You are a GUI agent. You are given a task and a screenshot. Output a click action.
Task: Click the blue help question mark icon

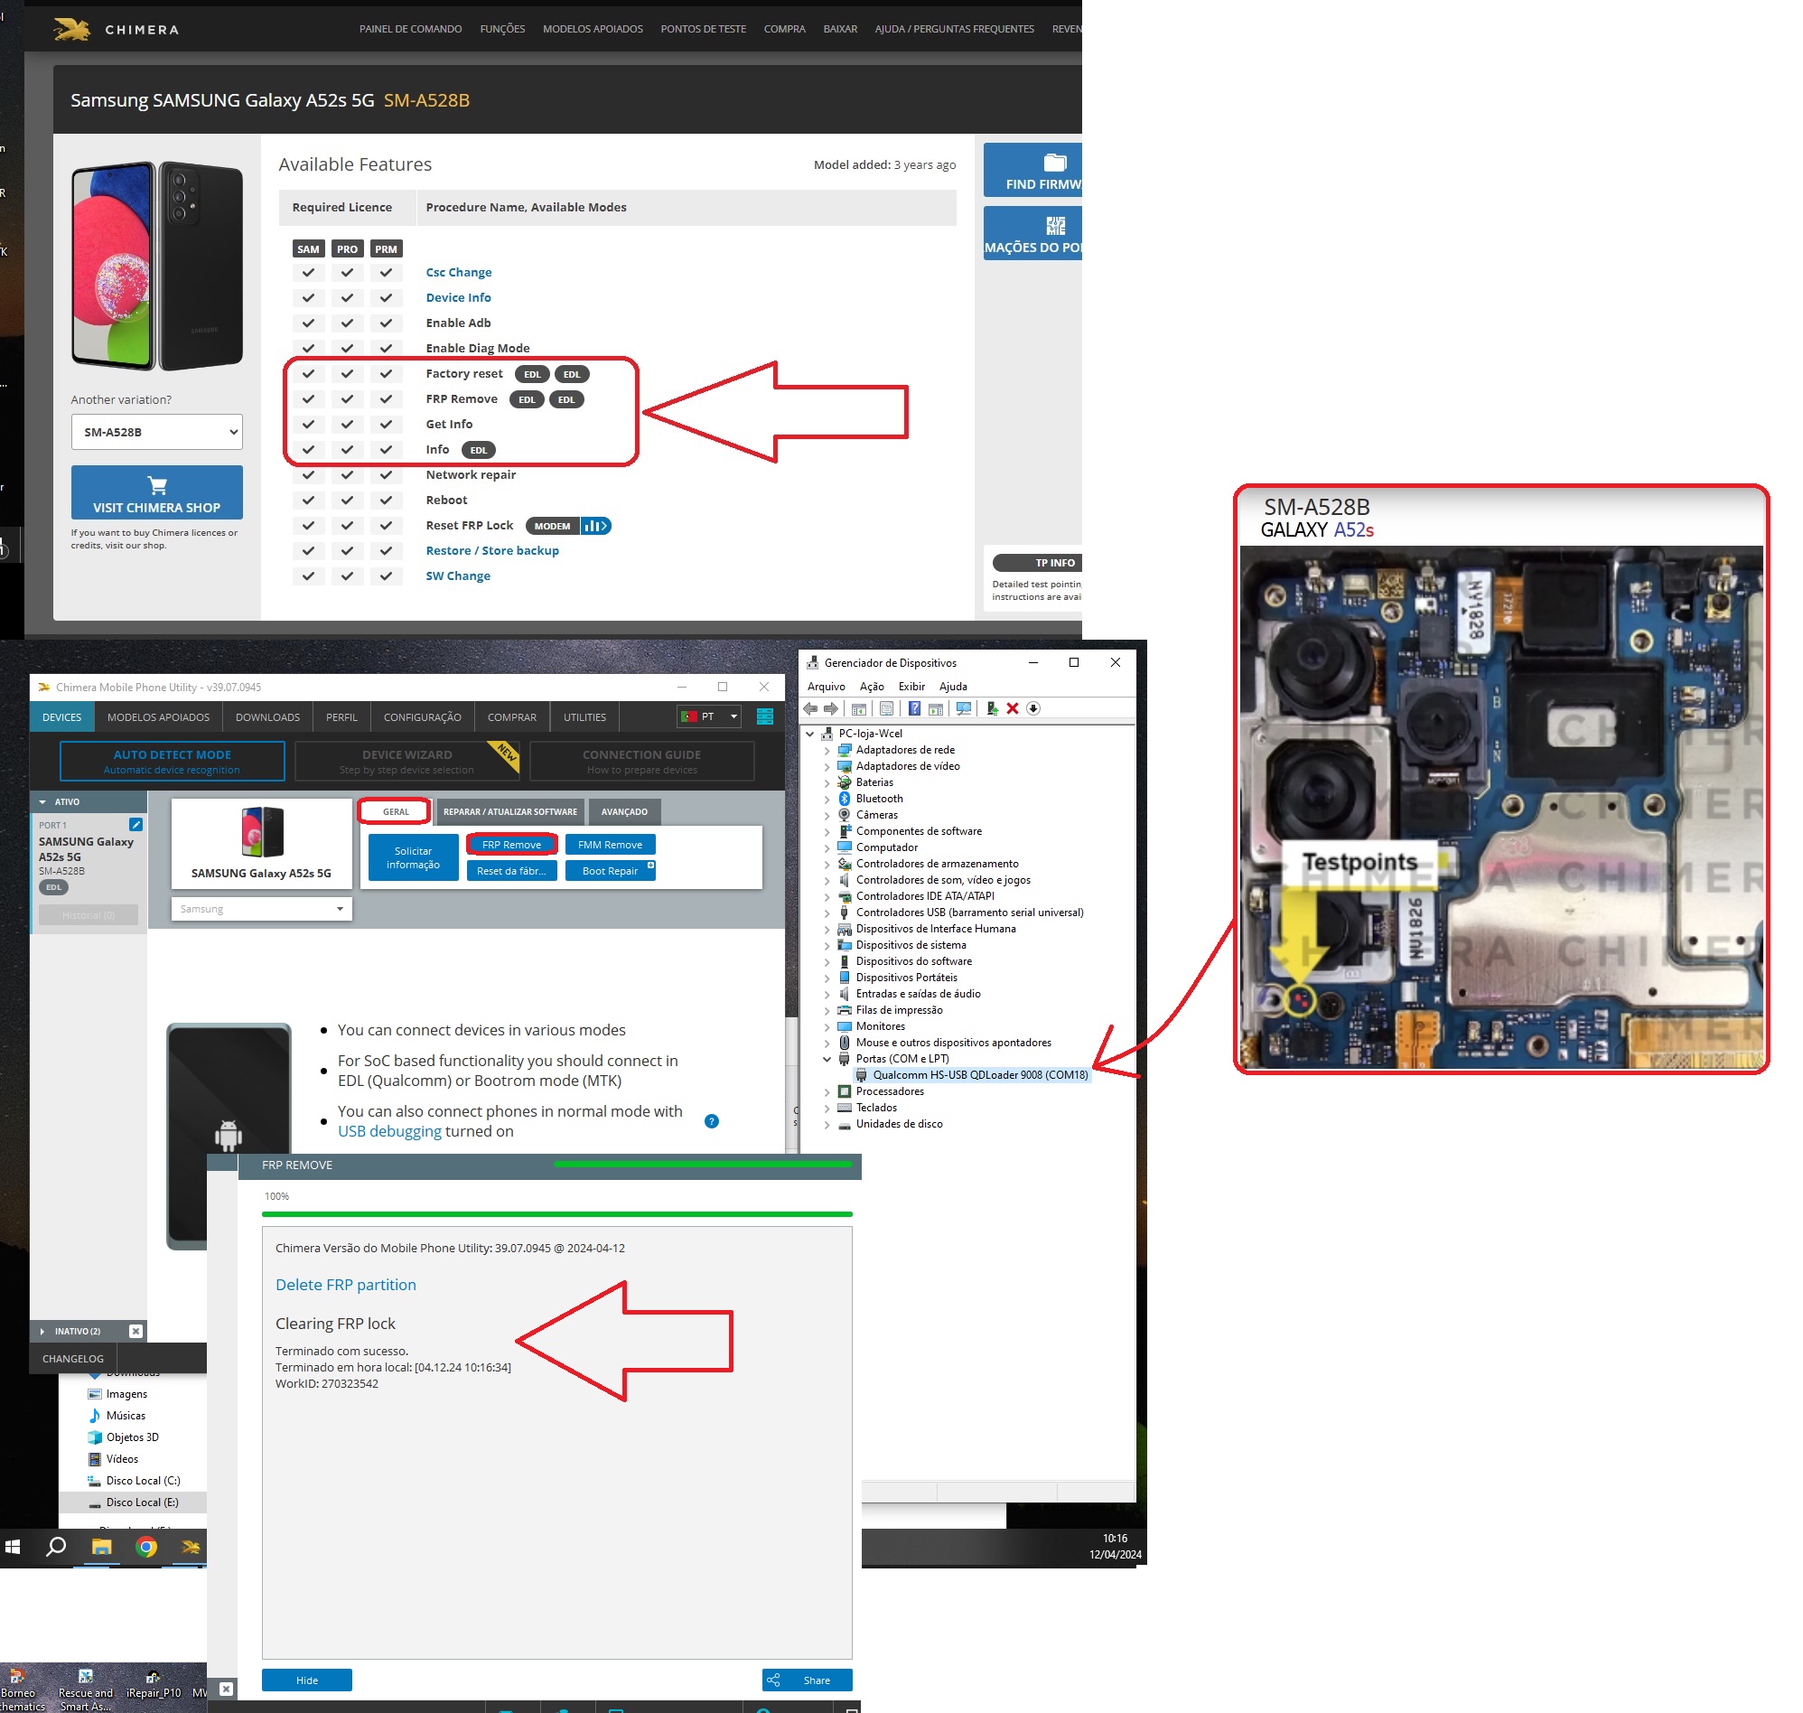[914, 709]
